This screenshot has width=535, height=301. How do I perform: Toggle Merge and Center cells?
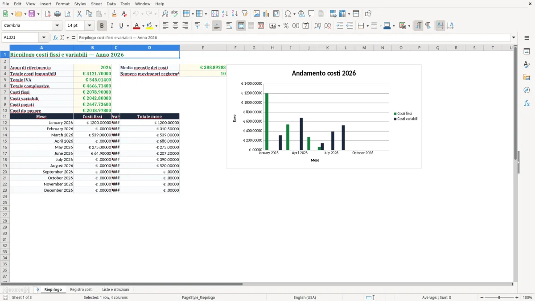click(x=241, y=26)
